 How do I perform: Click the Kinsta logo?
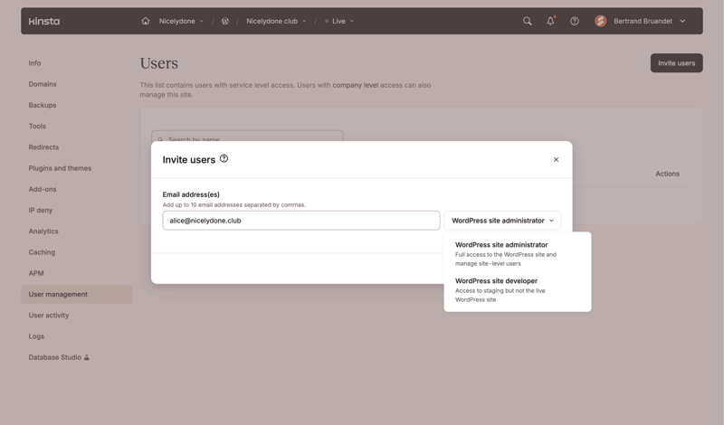click(x=44, y=21)
